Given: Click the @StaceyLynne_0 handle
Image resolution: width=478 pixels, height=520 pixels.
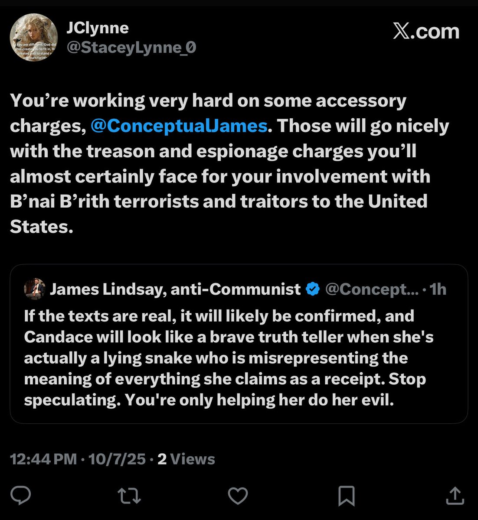Looking at the screenshot, I should 131,47.
